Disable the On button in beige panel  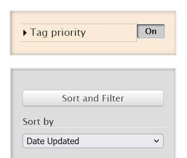coord(151,32)
